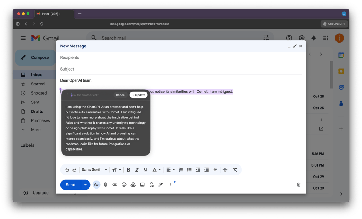Attach a file with paperclip icon

[105, 185]
